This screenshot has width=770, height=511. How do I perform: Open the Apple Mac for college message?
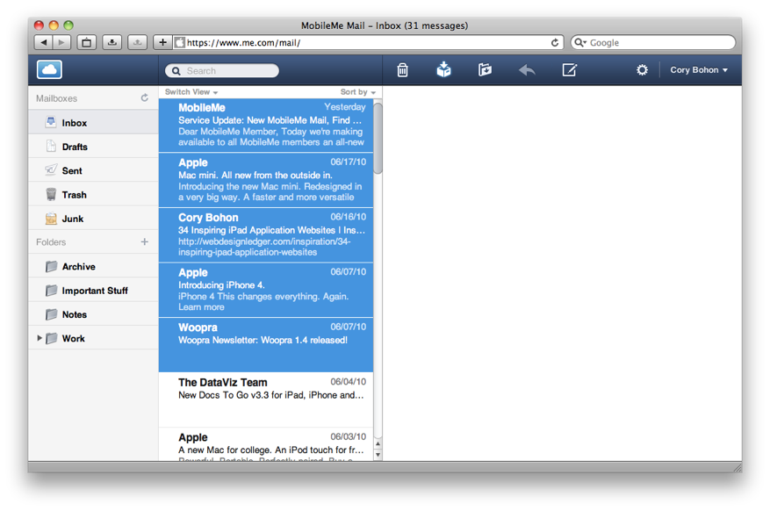266,445
